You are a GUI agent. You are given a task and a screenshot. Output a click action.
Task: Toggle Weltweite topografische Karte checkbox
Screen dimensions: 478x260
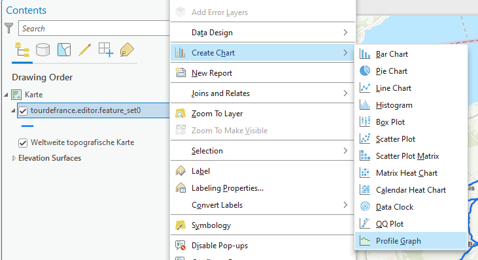pos(23,143)
